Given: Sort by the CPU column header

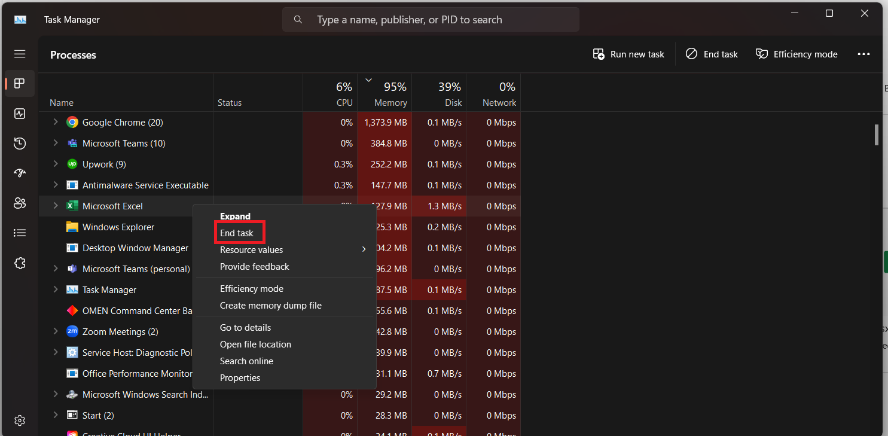Looking at the screenshot, I should 330,93.
